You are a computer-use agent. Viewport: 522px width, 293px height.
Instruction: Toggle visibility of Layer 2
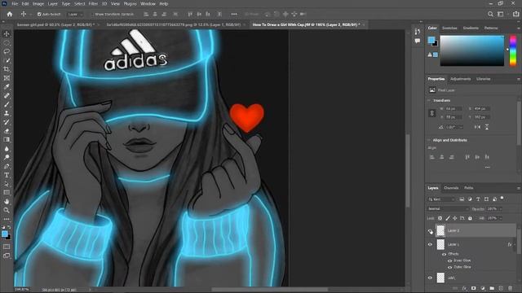pyautogui.click(x=430, y=230)
